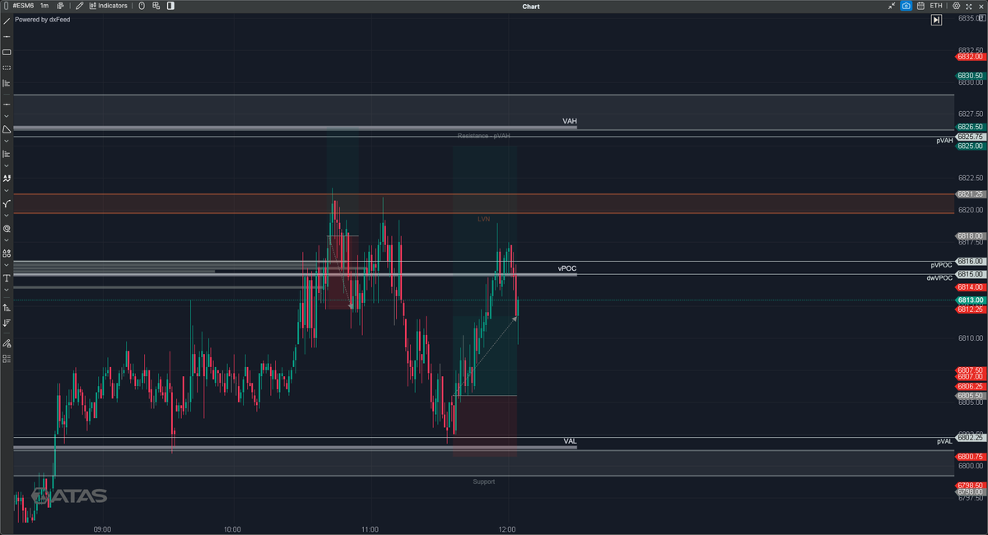Toggle the side panel visibility icon
The height and width of the screenshot is (535, 988).
(170, 6)
